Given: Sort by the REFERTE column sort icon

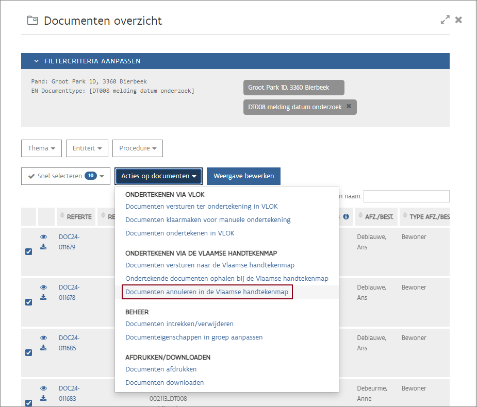Looking at the screenshot, I should tap(63, 216).
